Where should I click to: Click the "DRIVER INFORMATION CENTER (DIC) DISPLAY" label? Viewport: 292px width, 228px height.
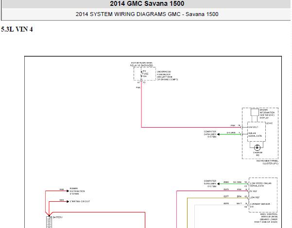(267, 114)
